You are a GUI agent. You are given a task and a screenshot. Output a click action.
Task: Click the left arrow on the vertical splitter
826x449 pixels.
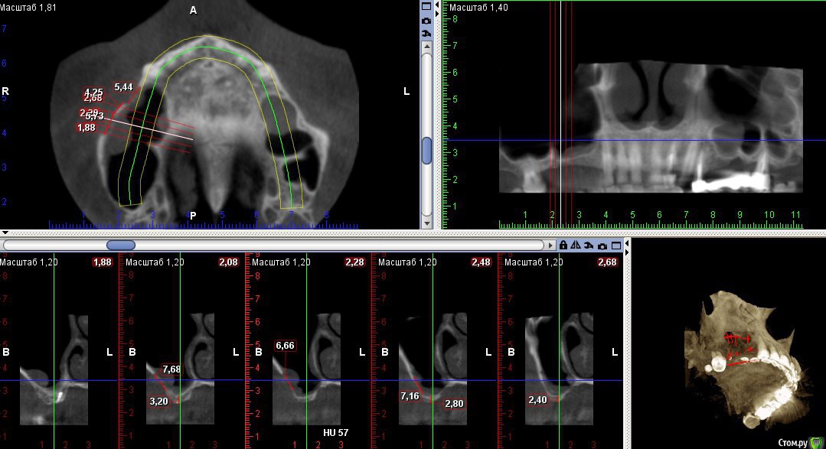[437, 6]
